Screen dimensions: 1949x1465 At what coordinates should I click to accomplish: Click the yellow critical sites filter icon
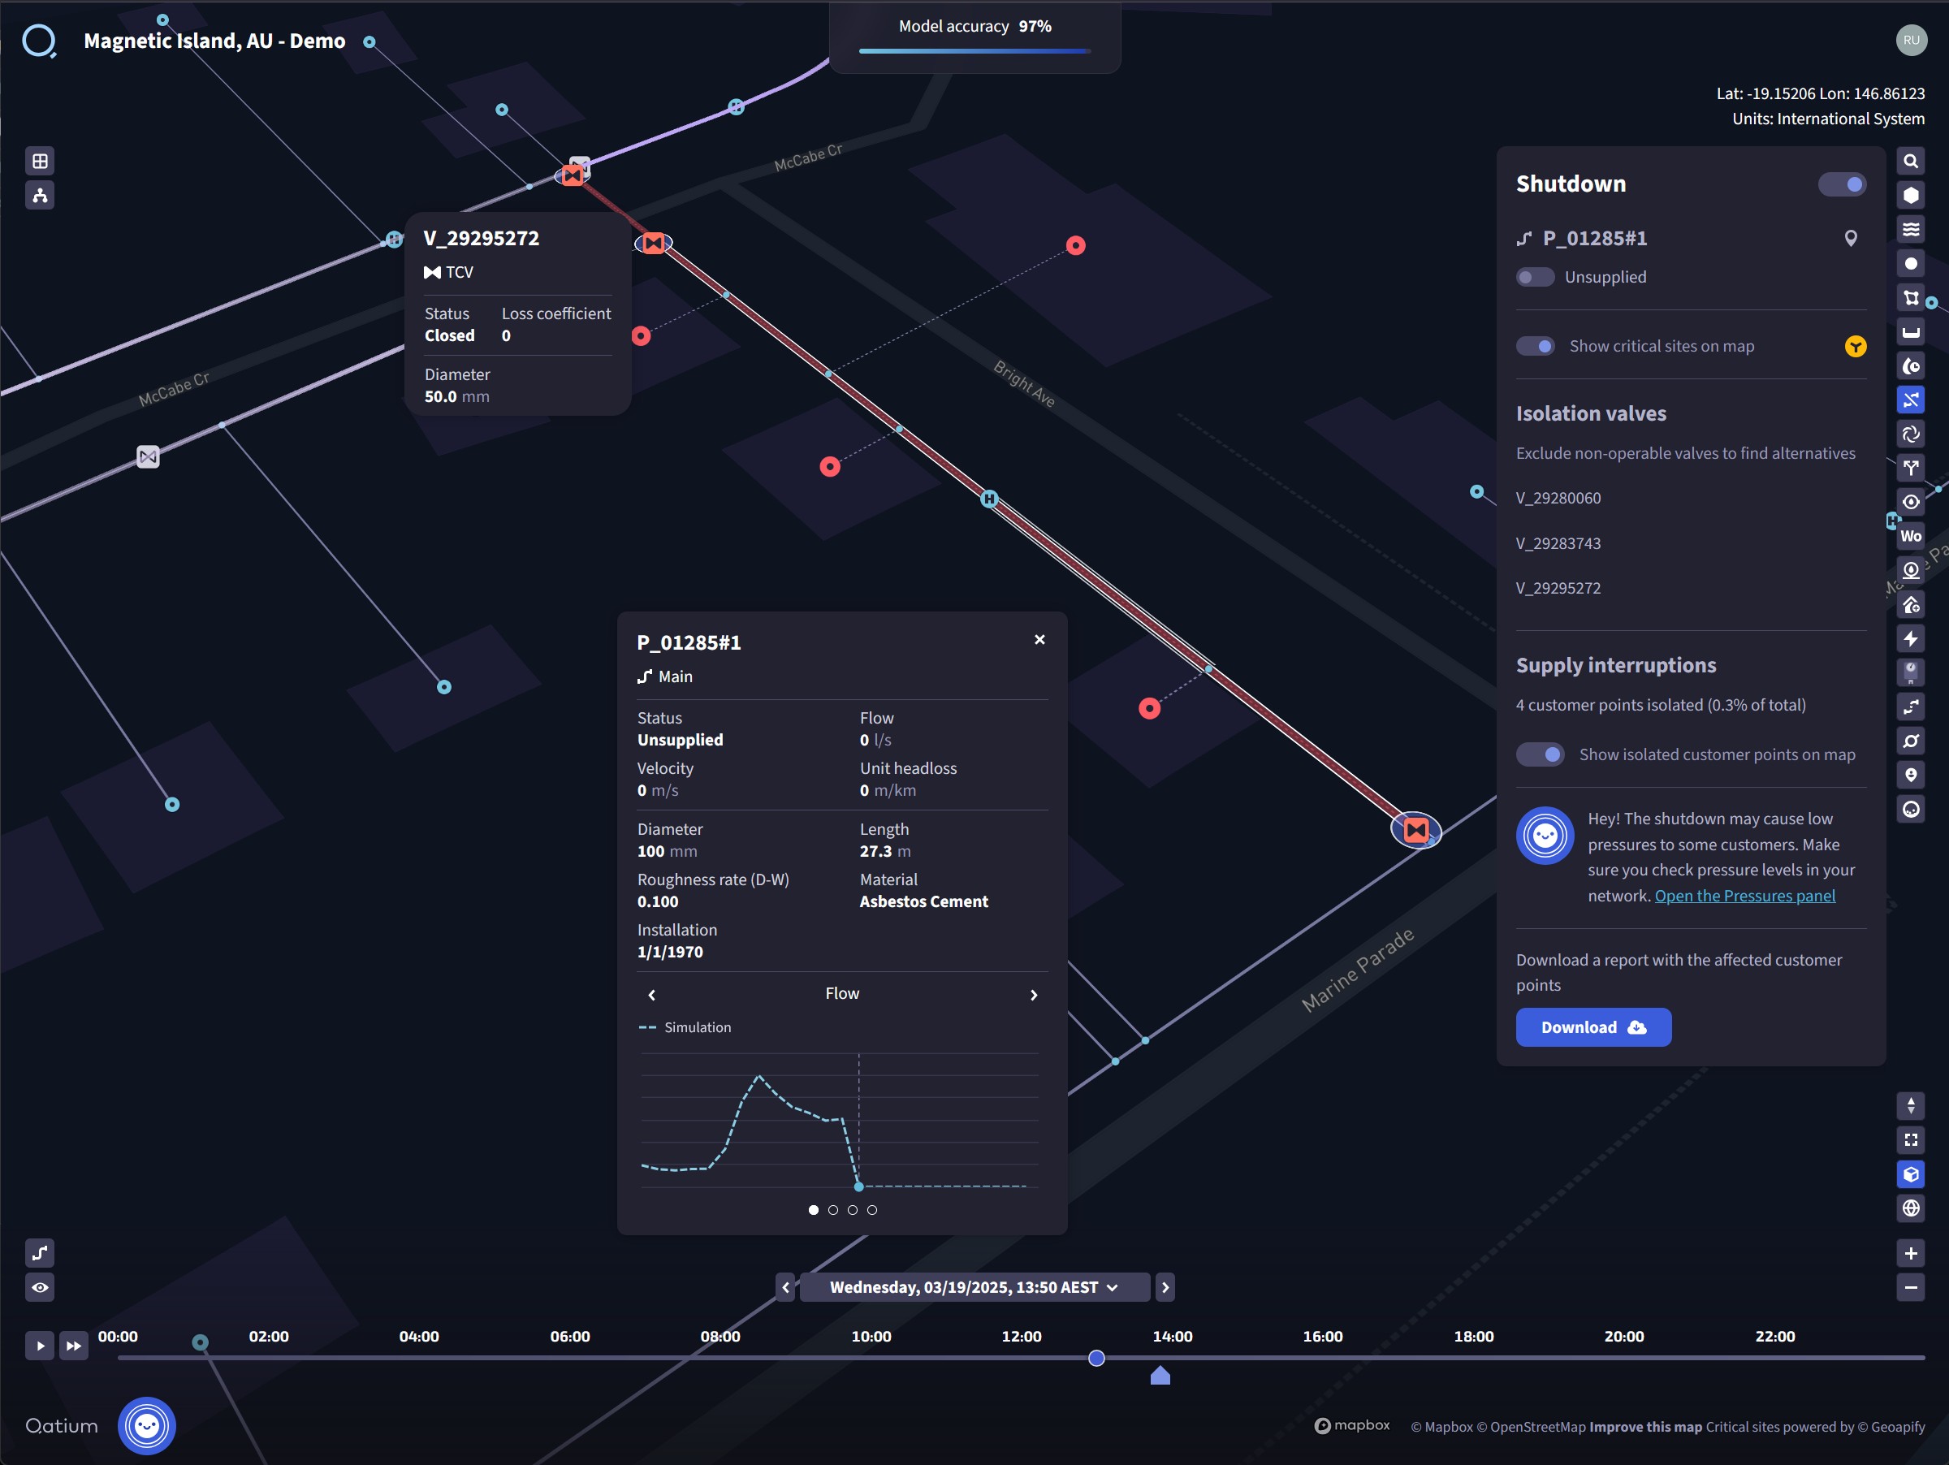coord(1855,346)
